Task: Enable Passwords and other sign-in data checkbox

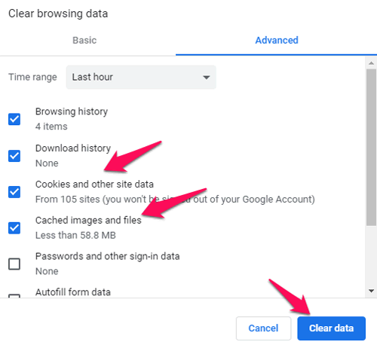Action: [x=14, y=264]
